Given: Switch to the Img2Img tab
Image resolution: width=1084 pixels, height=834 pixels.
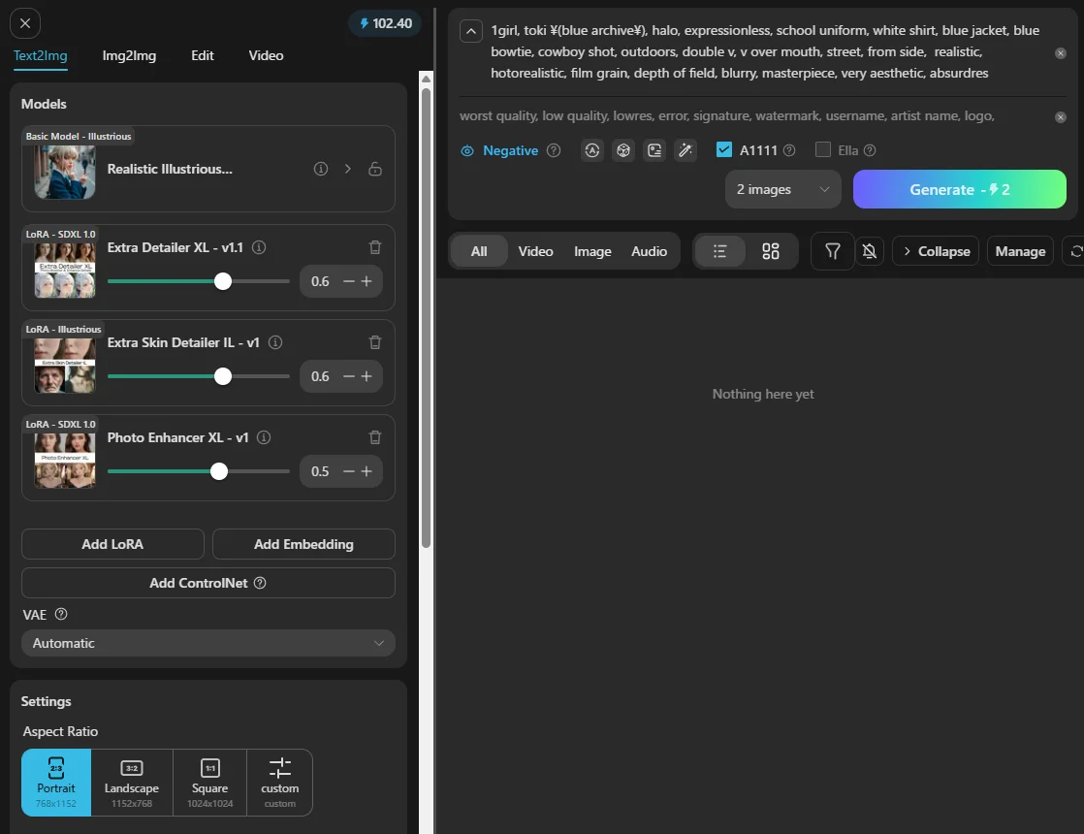Looking at the screenshot, I should (129, 55).
